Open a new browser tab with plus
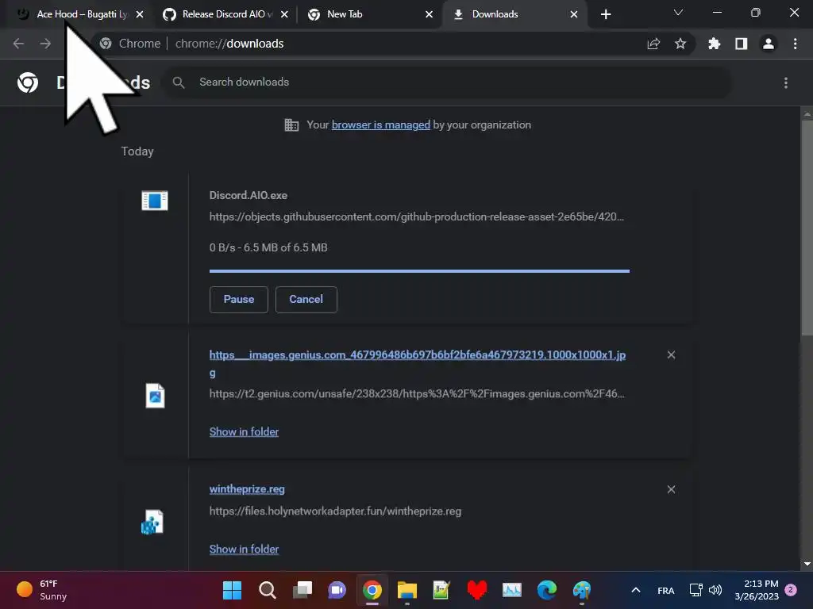This screenshot has height=609, width=813. point(606,14)
